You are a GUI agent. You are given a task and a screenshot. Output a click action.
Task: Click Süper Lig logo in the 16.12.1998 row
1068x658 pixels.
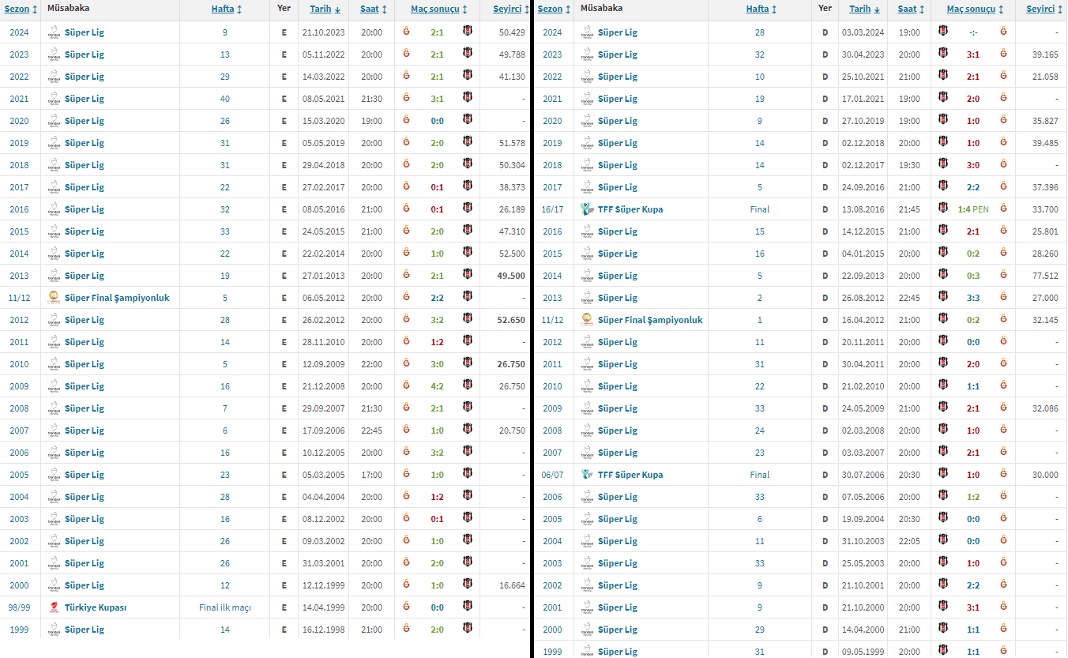tap(54, 629)
